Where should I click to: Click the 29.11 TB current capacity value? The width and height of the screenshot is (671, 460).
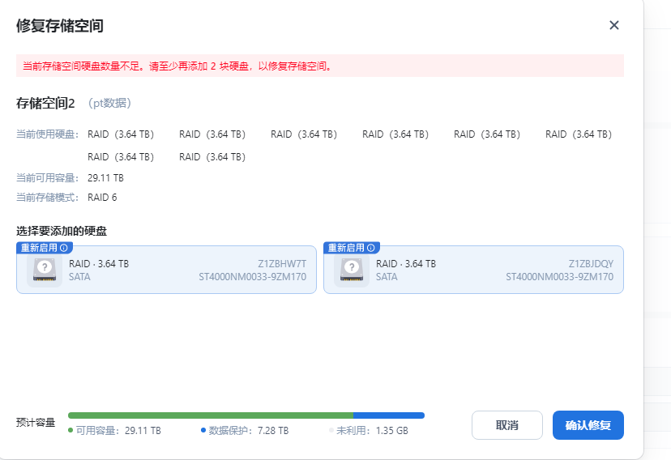tap(105, 178)
